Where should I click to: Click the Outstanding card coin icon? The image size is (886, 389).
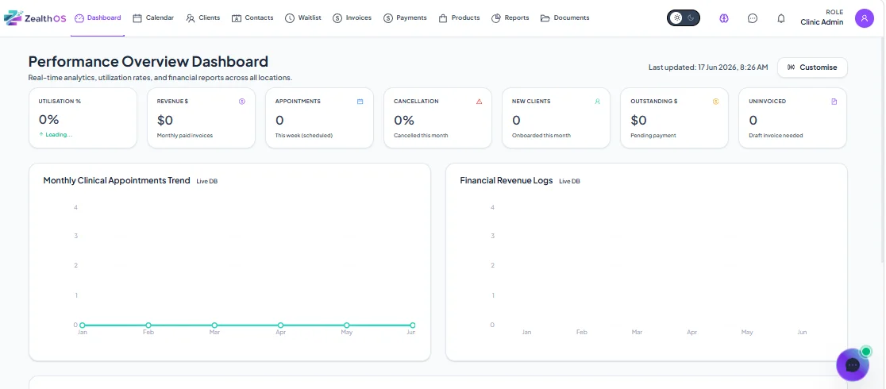click(x=715, y=101)
